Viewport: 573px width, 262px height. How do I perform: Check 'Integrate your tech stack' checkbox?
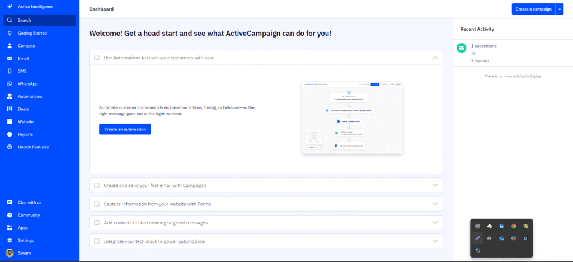tap(97, 241)
